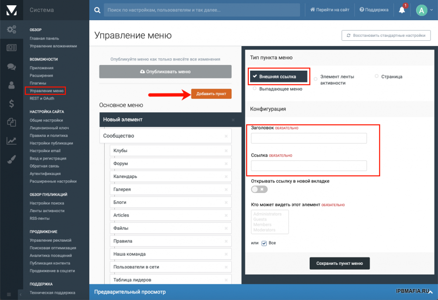Viewport: 438px width, 300px height.
Task: Open Плагины in sidebar
Action: coord(38,83)
